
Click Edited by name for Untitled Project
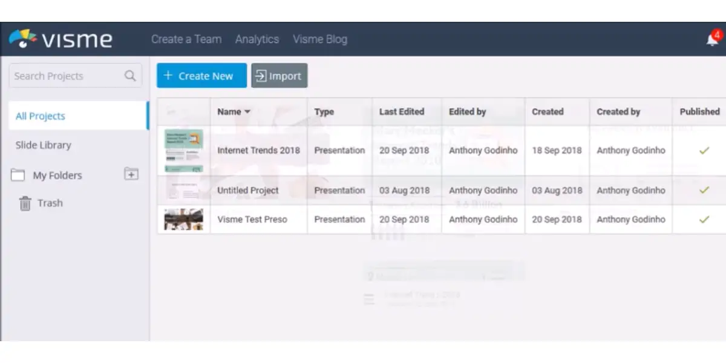click(483, 190)
